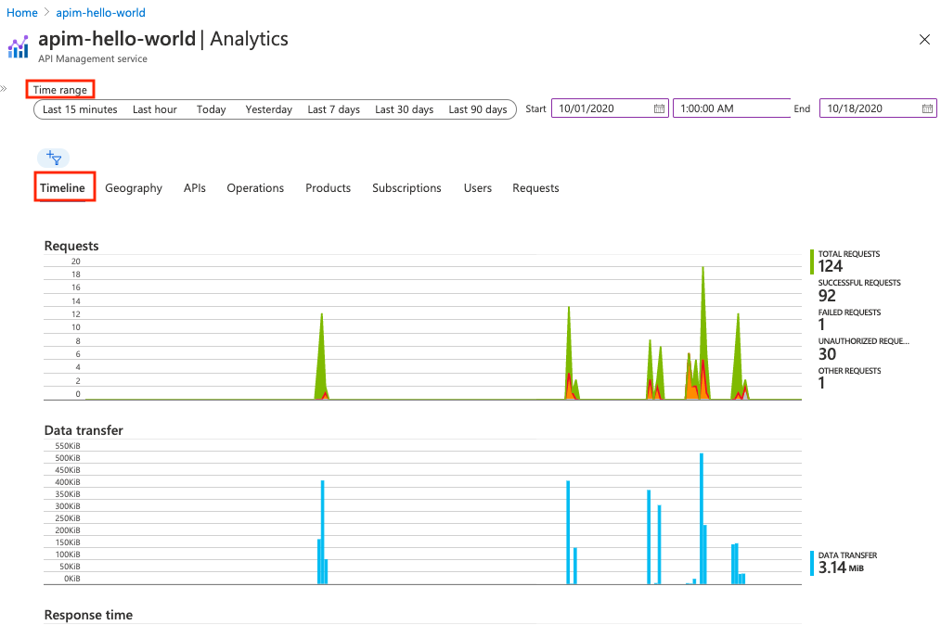Switch to the Timeline tab
The width and height of the screenshot is (941, 625).
[x=62, y=187]
